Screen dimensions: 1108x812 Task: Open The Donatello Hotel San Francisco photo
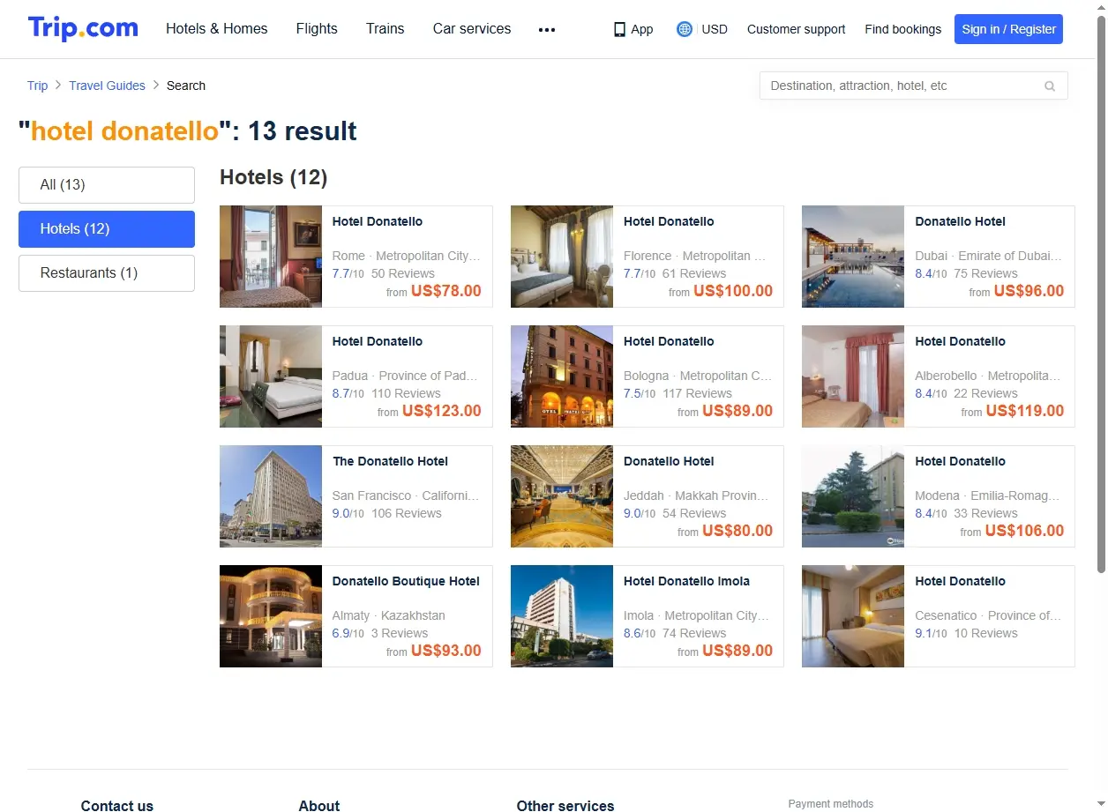(271, 496)
